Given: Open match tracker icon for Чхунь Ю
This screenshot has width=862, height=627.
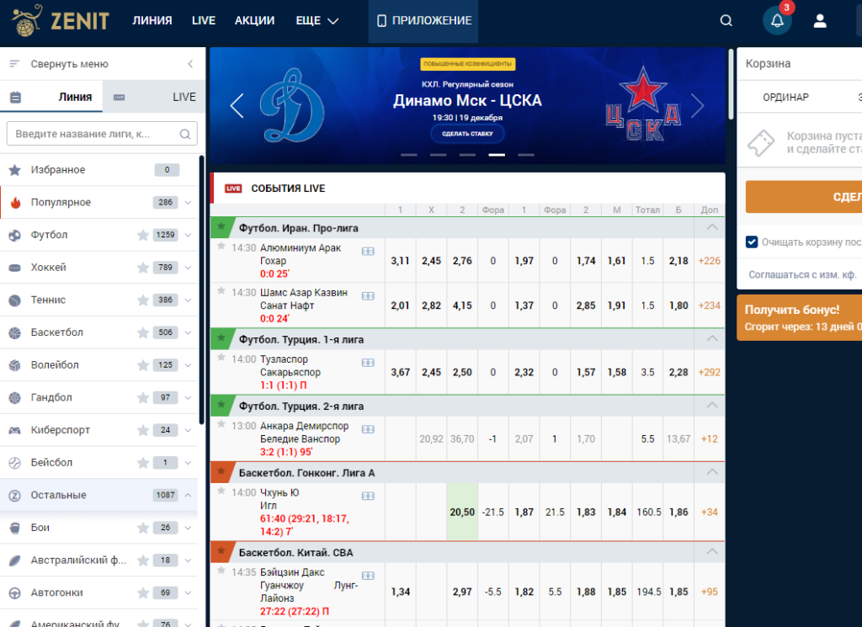Looking at the screenshot, I should pyautogui.click(x=368, y=496).
